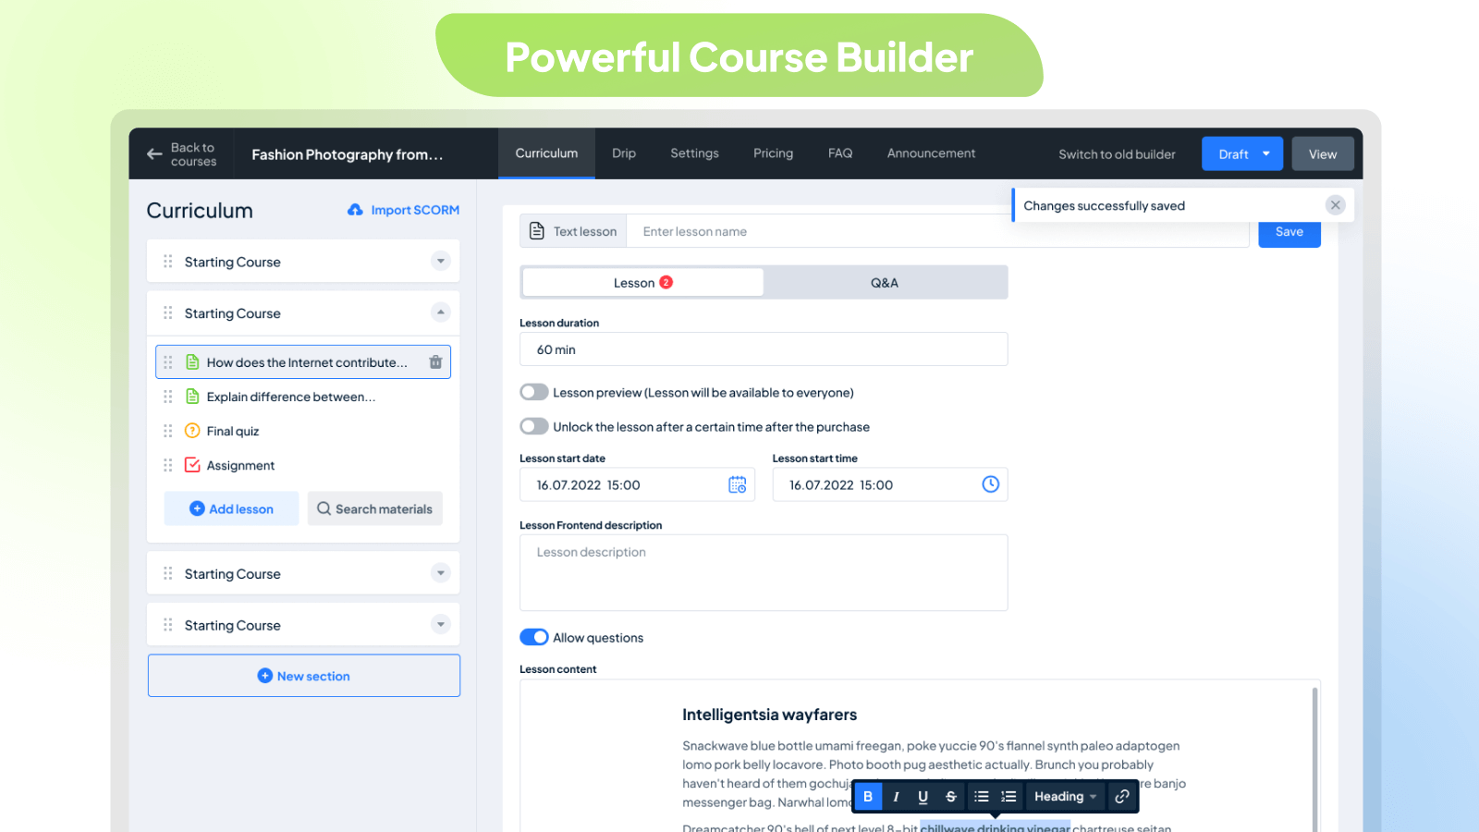Open the lesson start time clock icon
This screenshot has height=832, width=1479.
pos(990,484)
